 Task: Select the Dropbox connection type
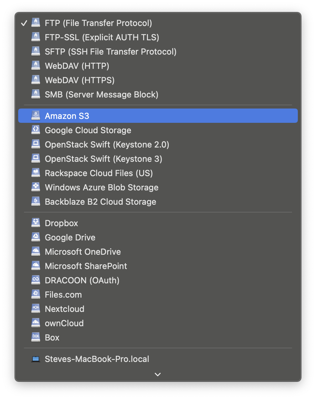tap(158, 223)
